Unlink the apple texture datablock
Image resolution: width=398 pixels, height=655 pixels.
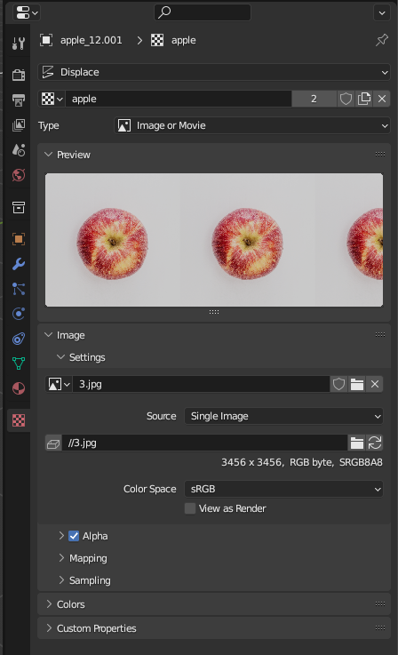pyautogui.click(x=382, y=99)
